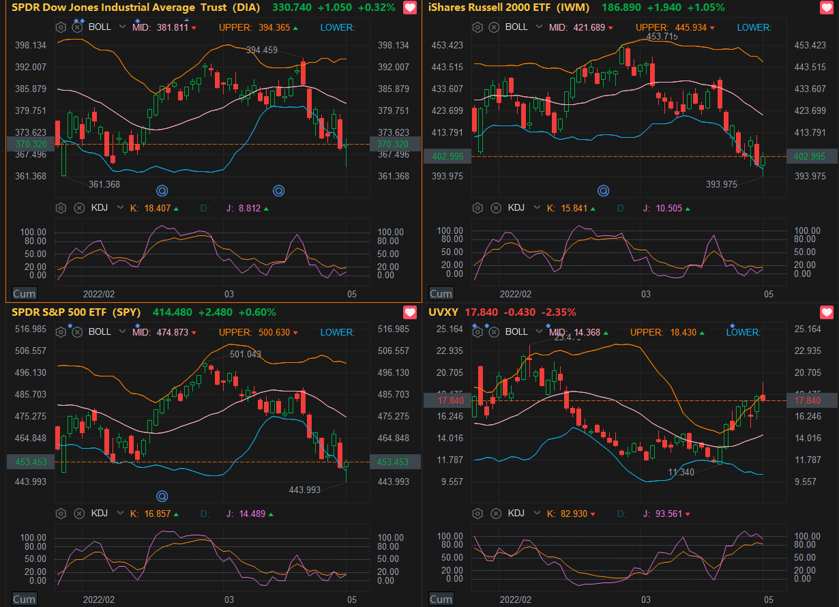Select SPDR S&P 500 ETF title
The width and height of the screenshot is (839, 607).
point(76,312)
